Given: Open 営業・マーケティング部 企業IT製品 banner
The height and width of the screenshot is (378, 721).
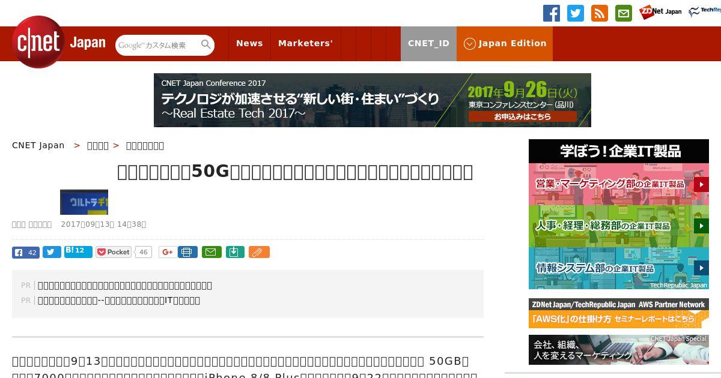Looking at the screenshot, I should click(619, 184).
